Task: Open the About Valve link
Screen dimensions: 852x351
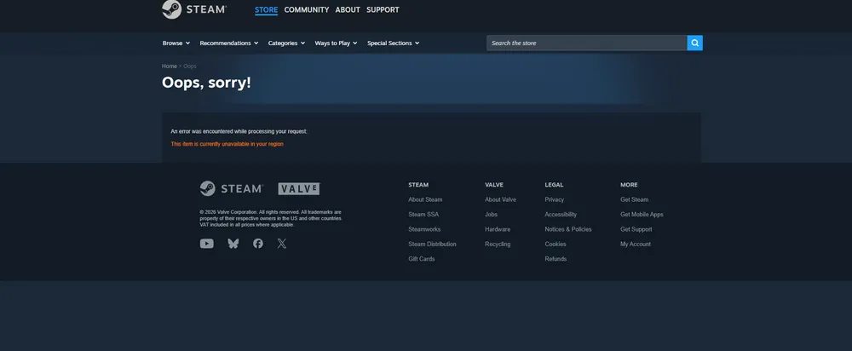Action: tap(500, 199)
